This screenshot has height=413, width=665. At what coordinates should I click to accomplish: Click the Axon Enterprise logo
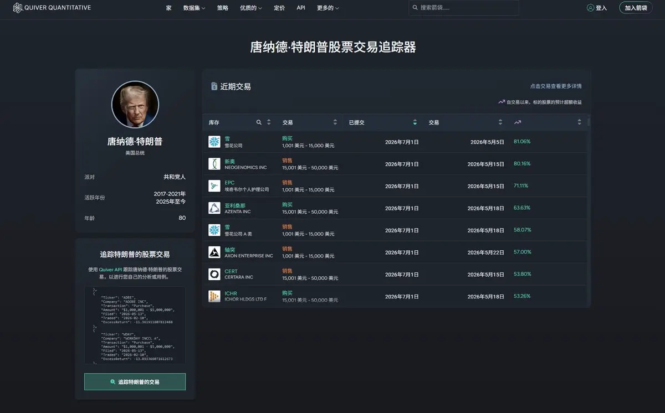[x=214, y=252]
